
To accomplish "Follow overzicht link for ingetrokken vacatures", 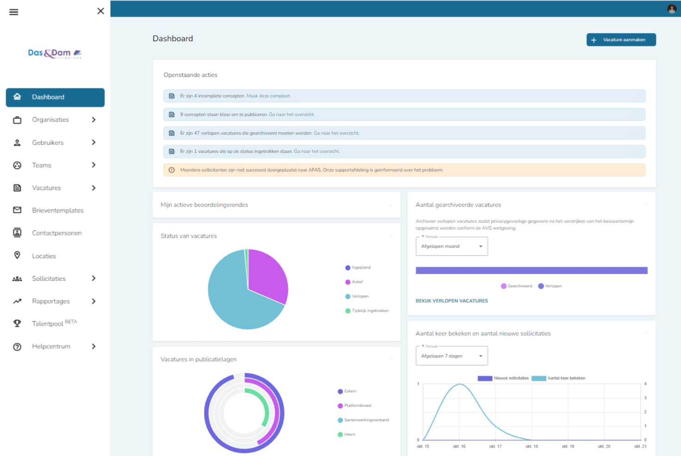I will [x=317, y=152].
